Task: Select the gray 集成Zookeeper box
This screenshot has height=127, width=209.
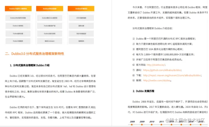Action: 50,41
